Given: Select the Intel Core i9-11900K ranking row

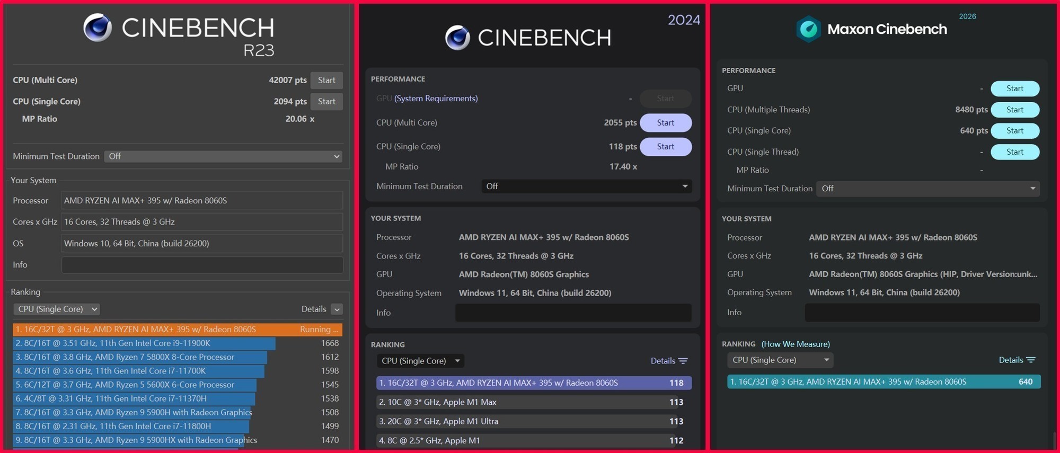Looking at the screenshot, I should tap(178, 343).
